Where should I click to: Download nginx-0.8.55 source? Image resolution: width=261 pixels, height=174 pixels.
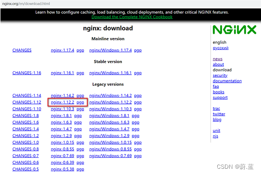tap(63, 149)
